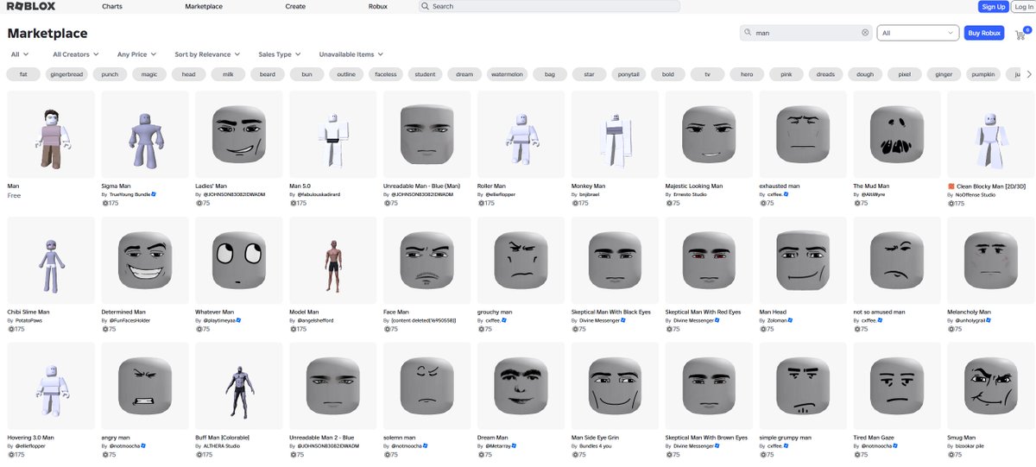Viewport: 1036px width, 467px height.
Task: Open the Sort by Relevance dropdown
Action: pyautogui.click(x=207, y=54)
